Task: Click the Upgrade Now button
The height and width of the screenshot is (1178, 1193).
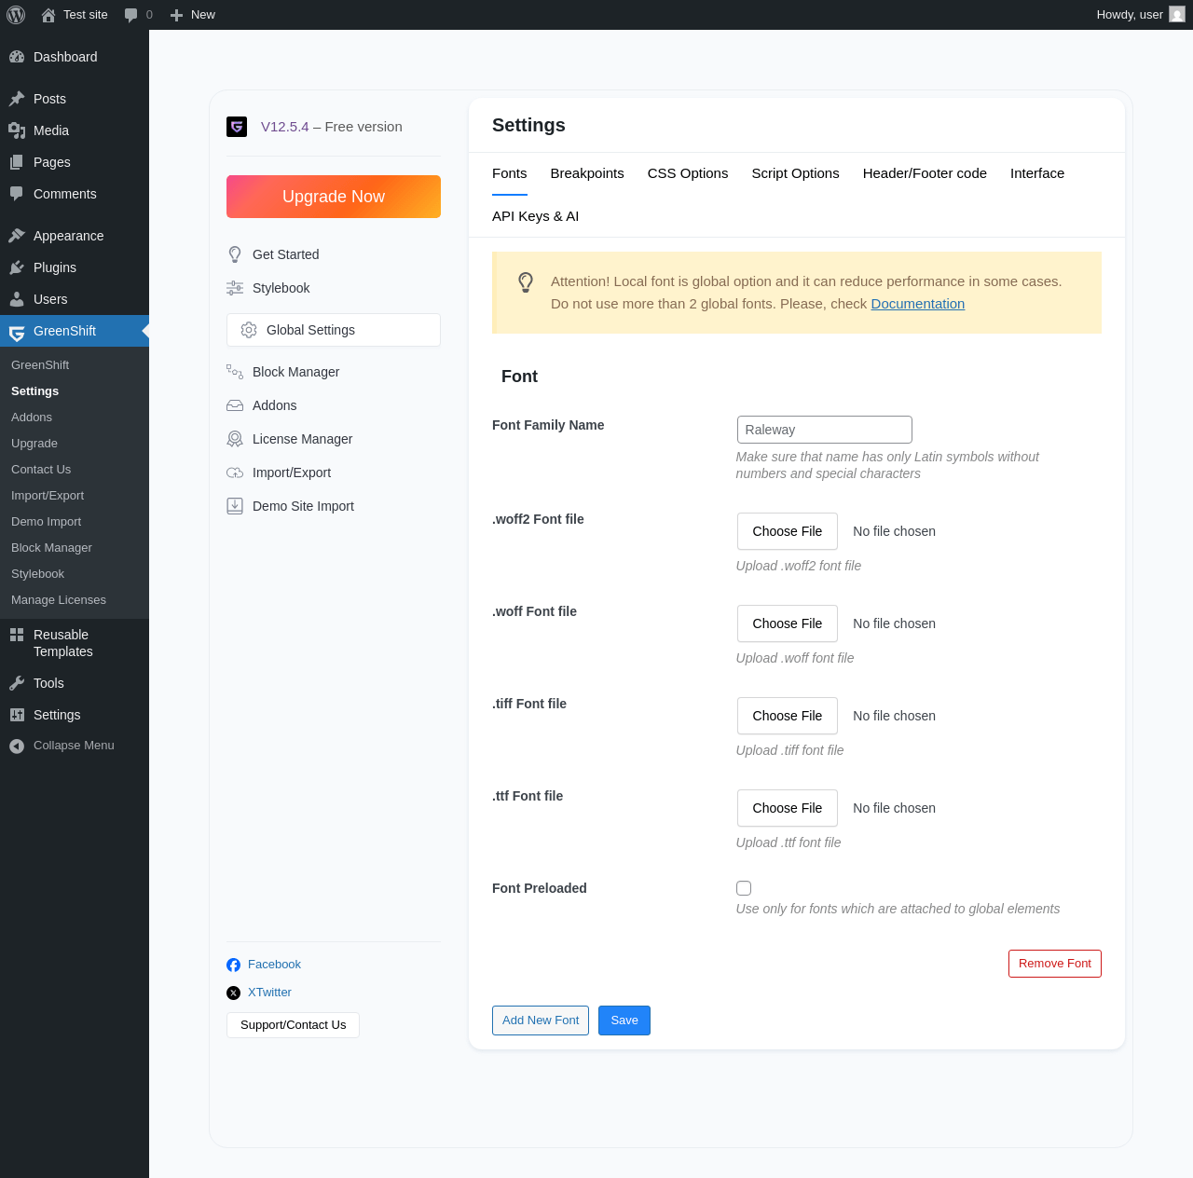Action: (334, 197)
